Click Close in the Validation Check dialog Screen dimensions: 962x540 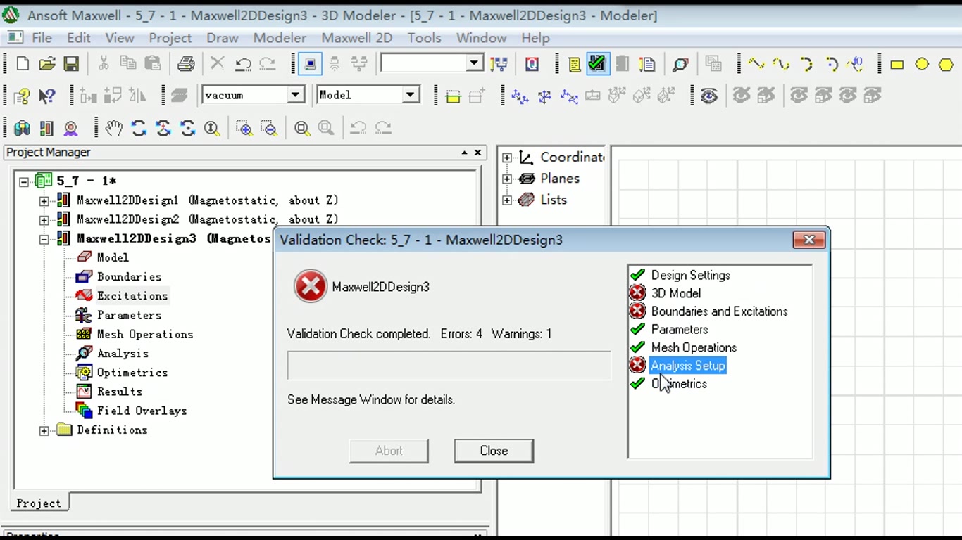494,451
